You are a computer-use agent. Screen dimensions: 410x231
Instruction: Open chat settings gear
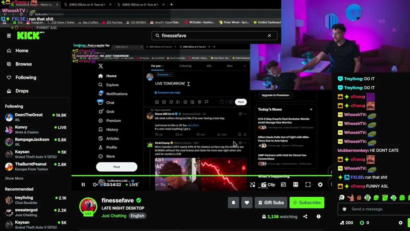pyautogui.click(x=400, y=223)
